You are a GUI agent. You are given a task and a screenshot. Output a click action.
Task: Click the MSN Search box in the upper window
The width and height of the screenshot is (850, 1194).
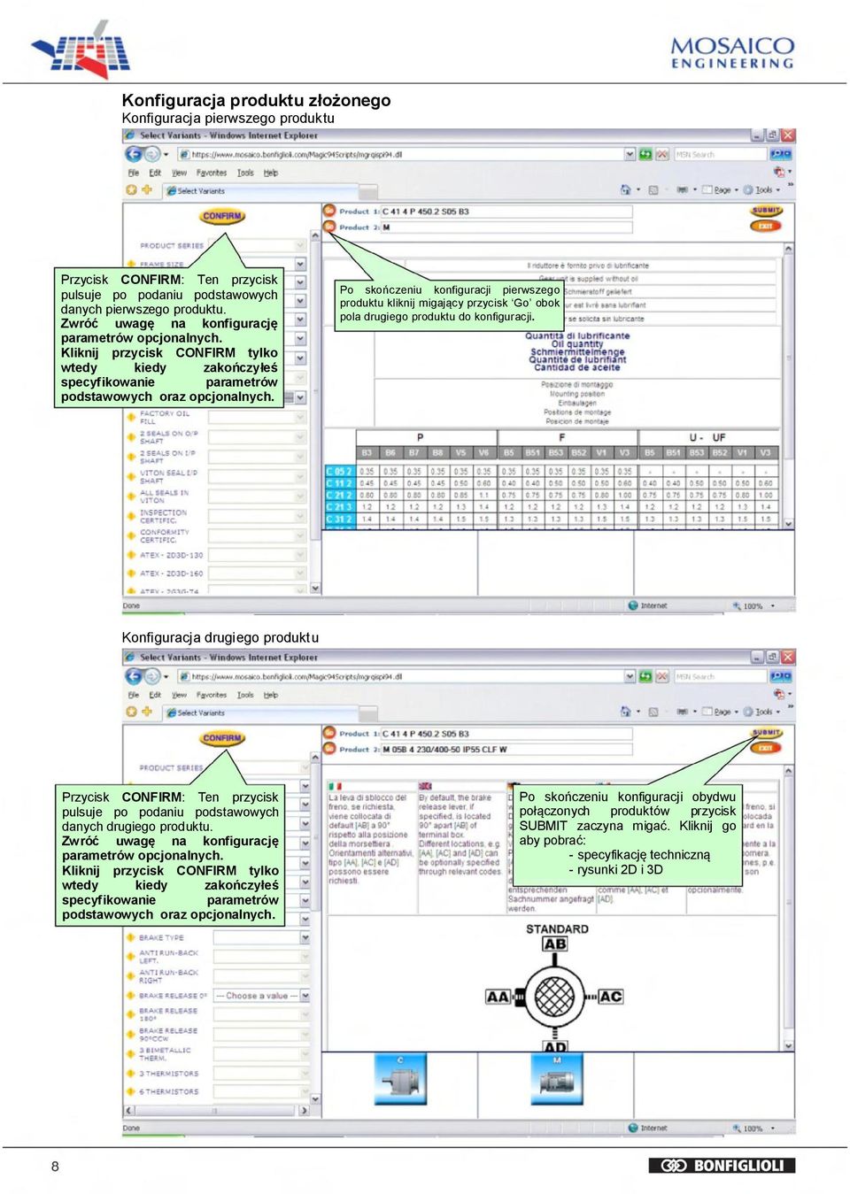click(720, 154)
